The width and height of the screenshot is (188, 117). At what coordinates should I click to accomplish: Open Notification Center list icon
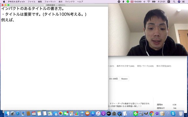point(183,2)
